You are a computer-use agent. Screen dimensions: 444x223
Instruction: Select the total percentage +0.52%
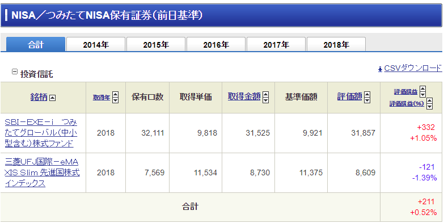click(x=424, y=213)
